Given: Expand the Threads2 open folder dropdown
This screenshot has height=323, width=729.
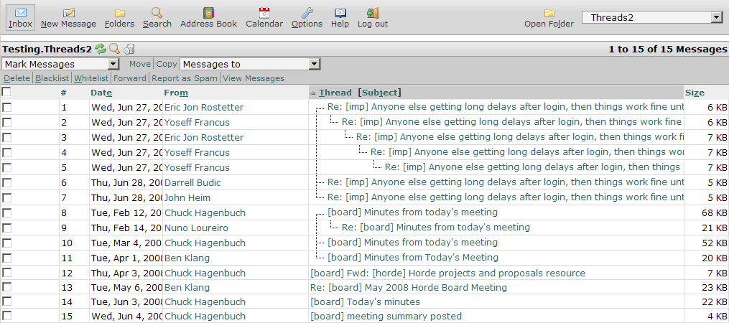Looking at the screenshot, I should pyautogui.click(x=651, y=18).
